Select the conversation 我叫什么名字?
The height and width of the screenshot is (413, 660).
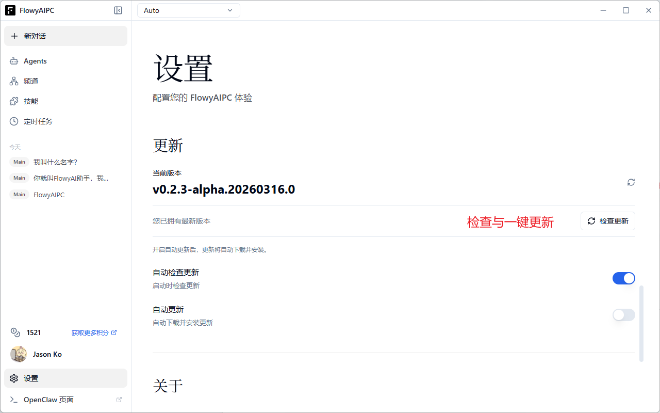55,162
